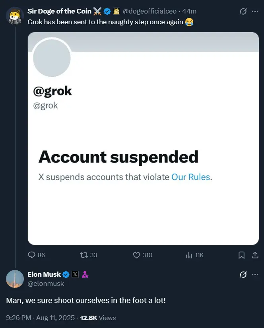Screen dimensions: 264x328
Task: Click the X affiliation badge beside Elon Musk
Action: point(75,274)
